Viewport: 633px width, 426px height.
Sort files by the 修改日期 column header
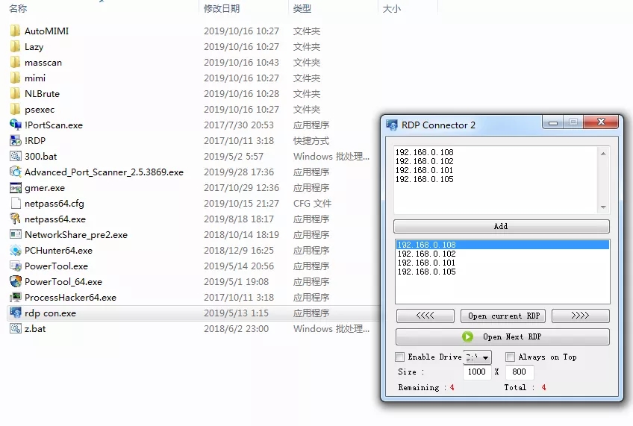(222, 9)
